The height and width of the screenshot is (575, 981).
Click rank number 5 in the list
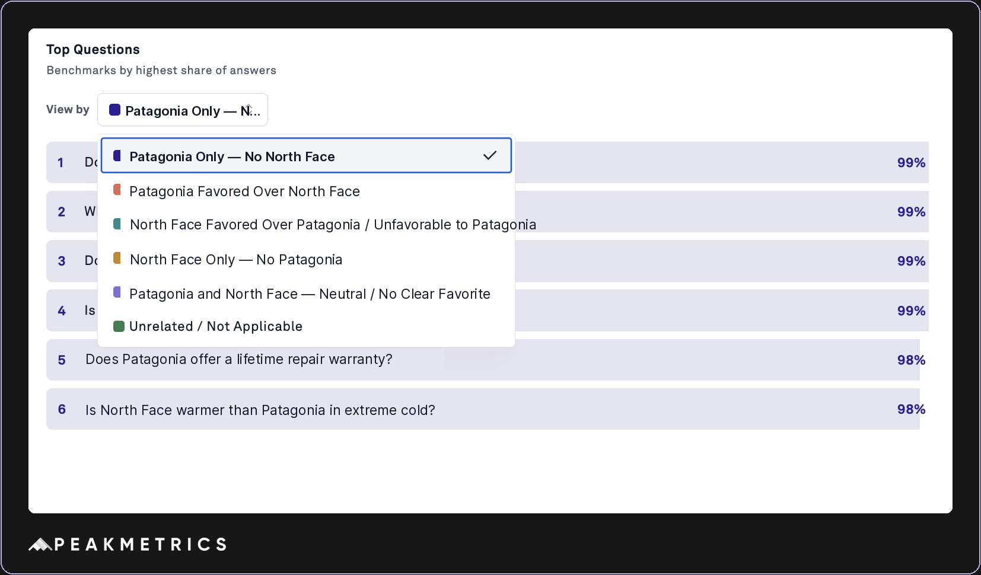tap(61, 360)
